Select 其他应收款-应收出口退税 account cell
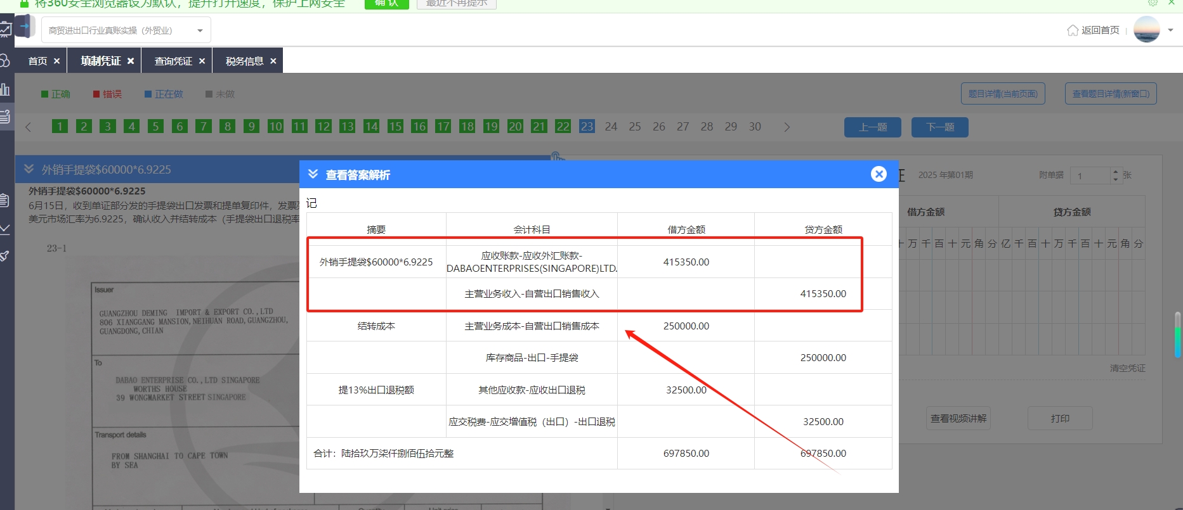This screenshot has width=1183, height=510. 532,390
